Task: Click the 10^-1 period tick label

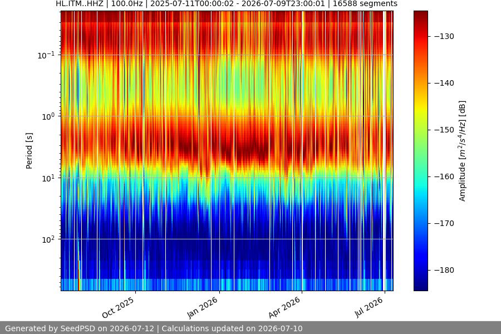Action: [46, 55]
